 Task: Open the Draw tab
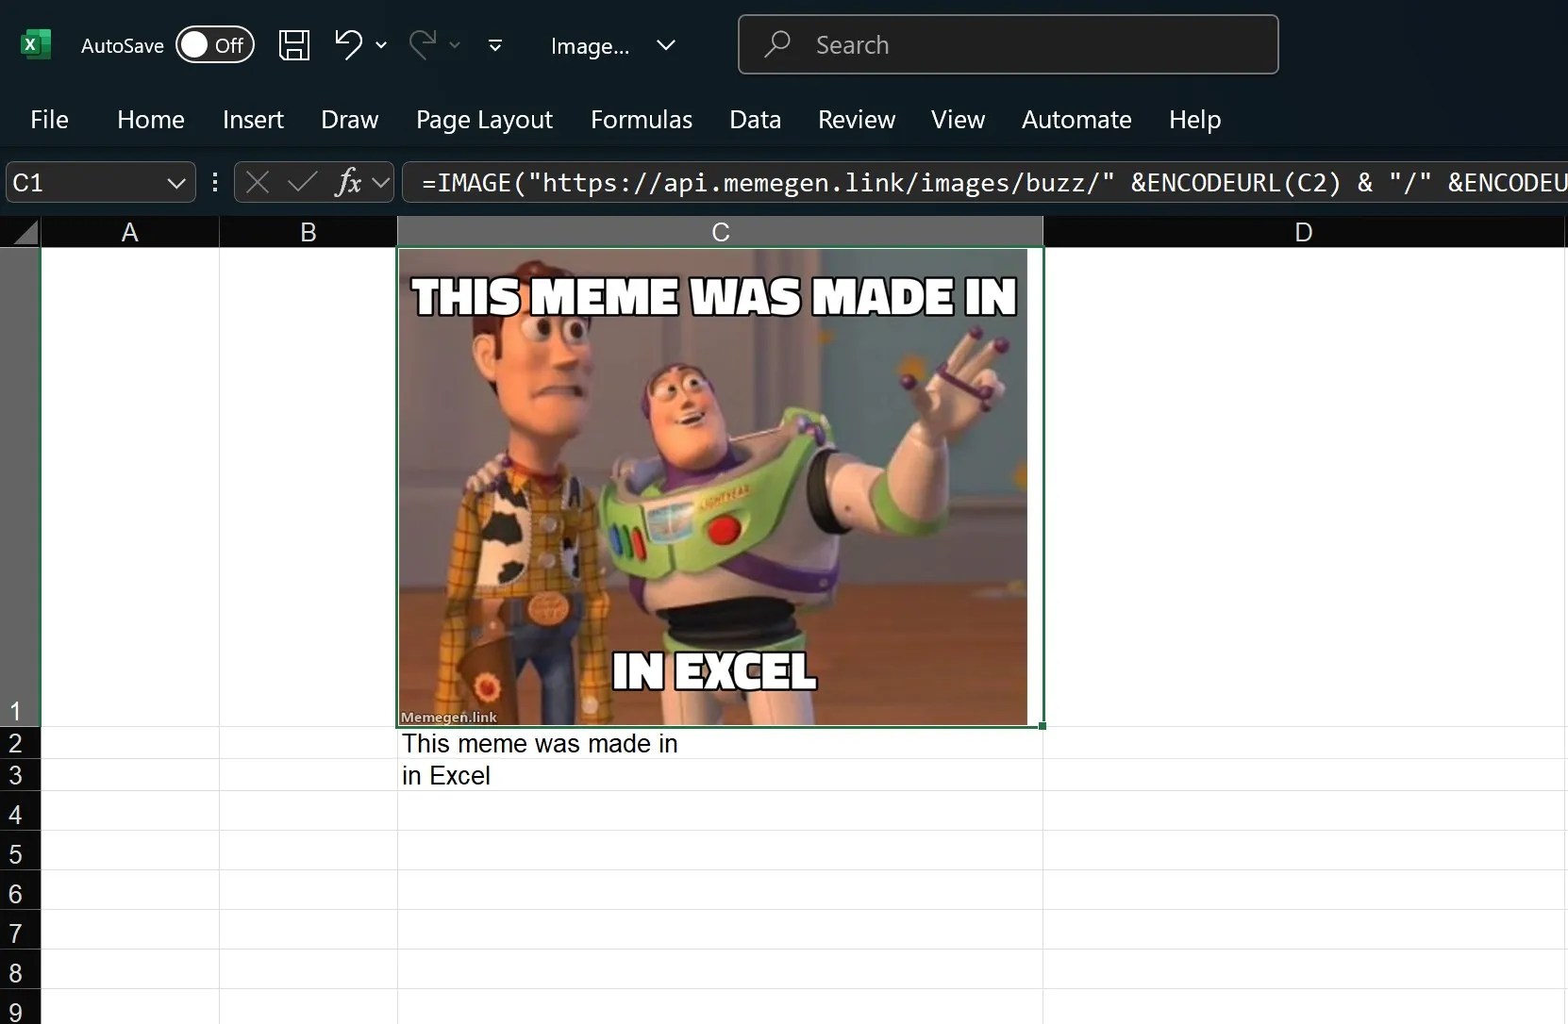(x=349, y=120)
